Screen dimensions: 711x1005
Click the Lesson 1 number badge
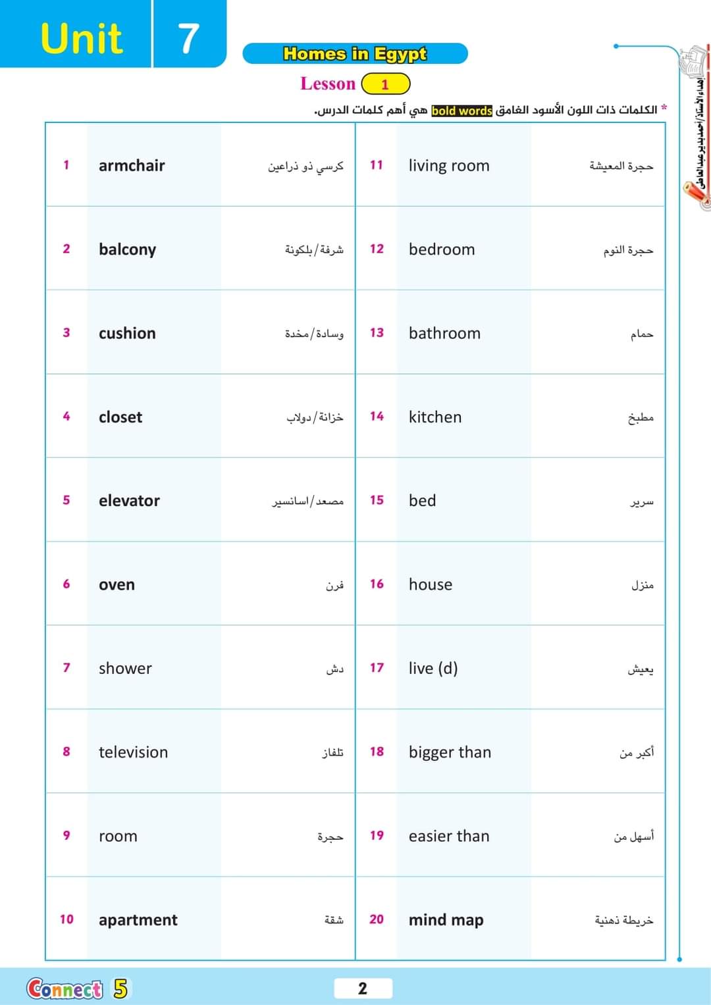(386, 84)
